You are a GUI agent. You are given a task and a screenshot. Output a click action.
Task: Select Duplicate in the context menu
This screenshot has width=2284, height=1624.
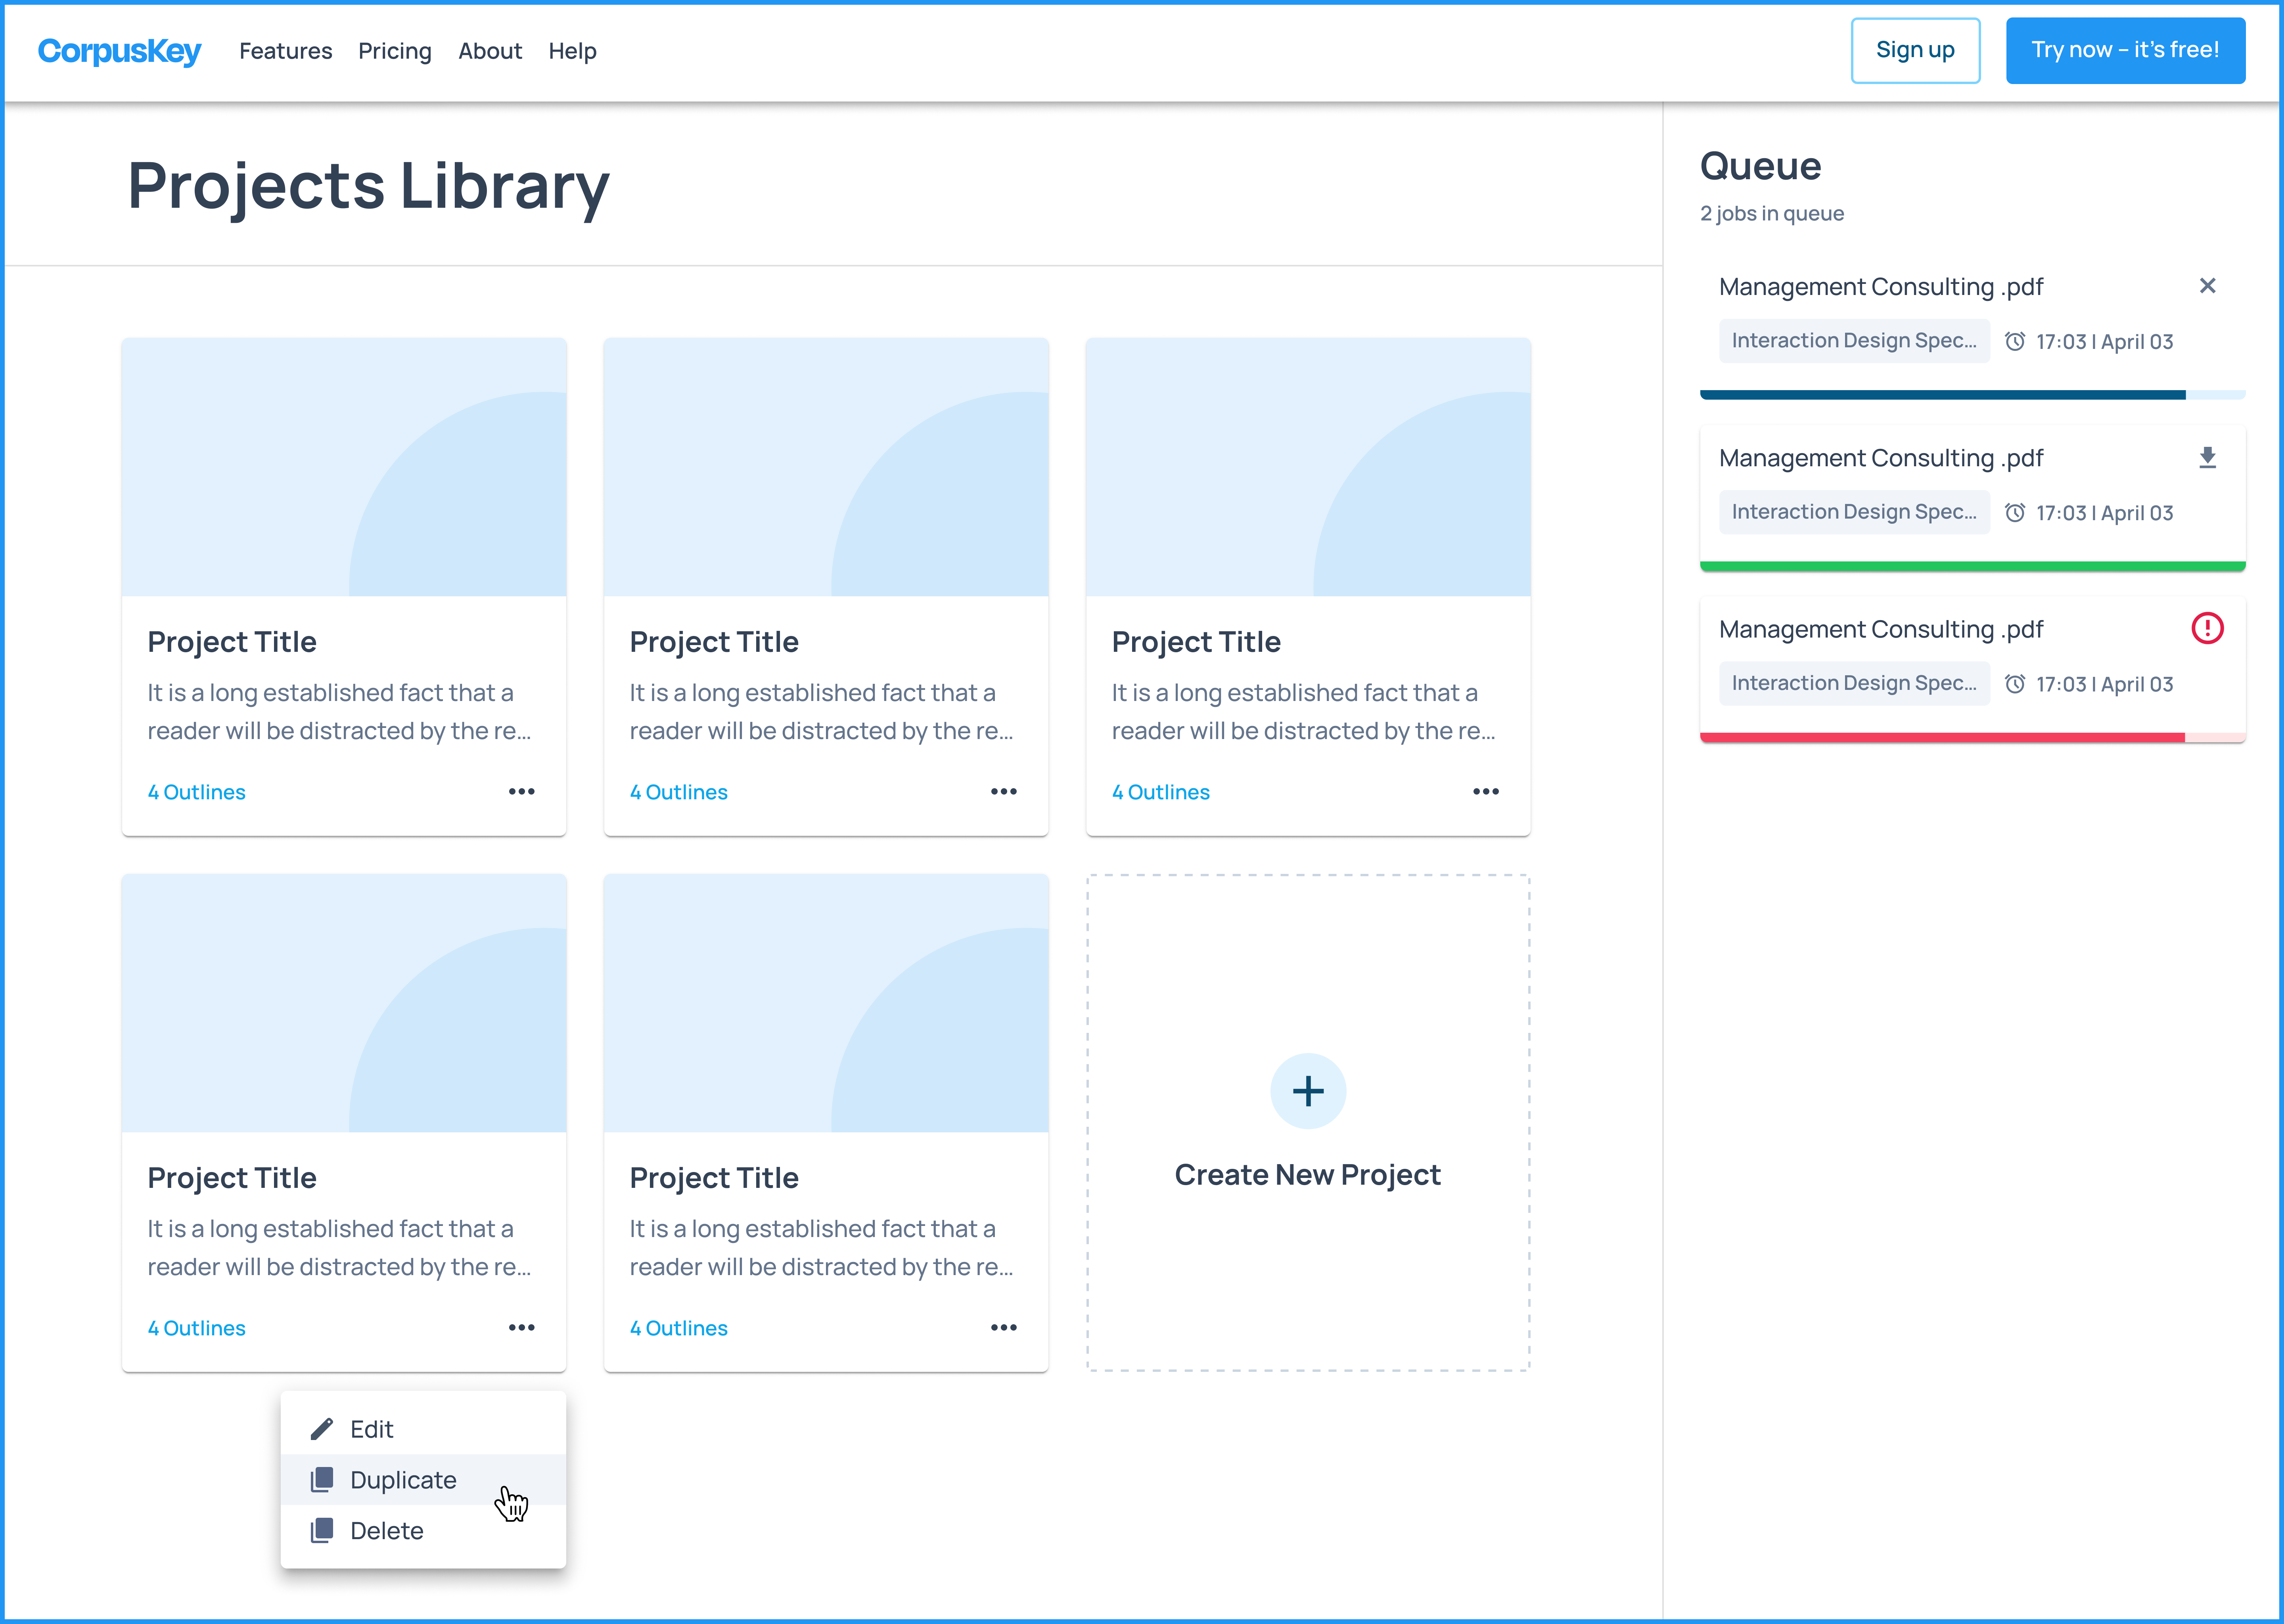point(423,1480)
